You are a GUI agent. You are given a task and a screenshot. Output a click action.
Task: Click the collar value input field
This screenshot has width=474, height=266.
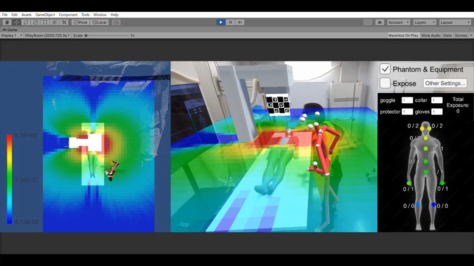tap(437, 100)
